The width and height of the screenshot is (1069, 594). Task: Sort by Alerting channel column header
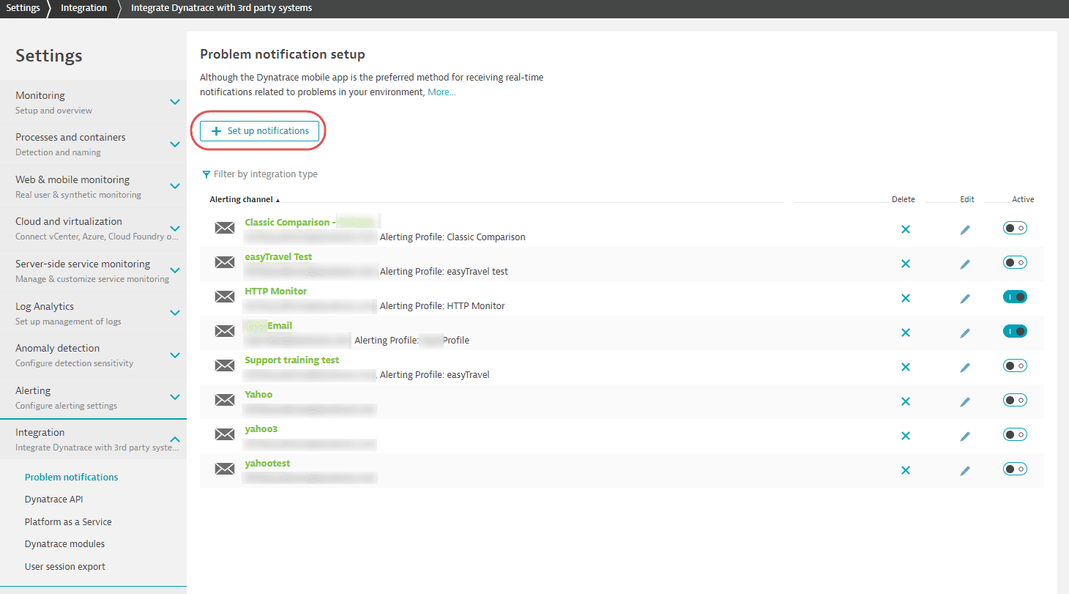245,199
